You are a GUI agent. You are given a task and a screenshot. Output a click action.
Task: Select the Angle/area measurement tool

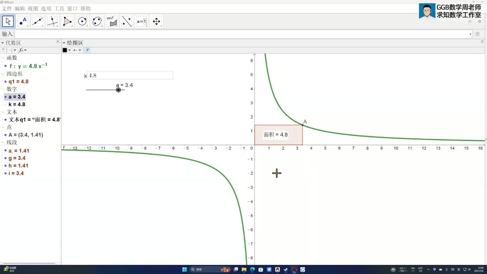112,21
